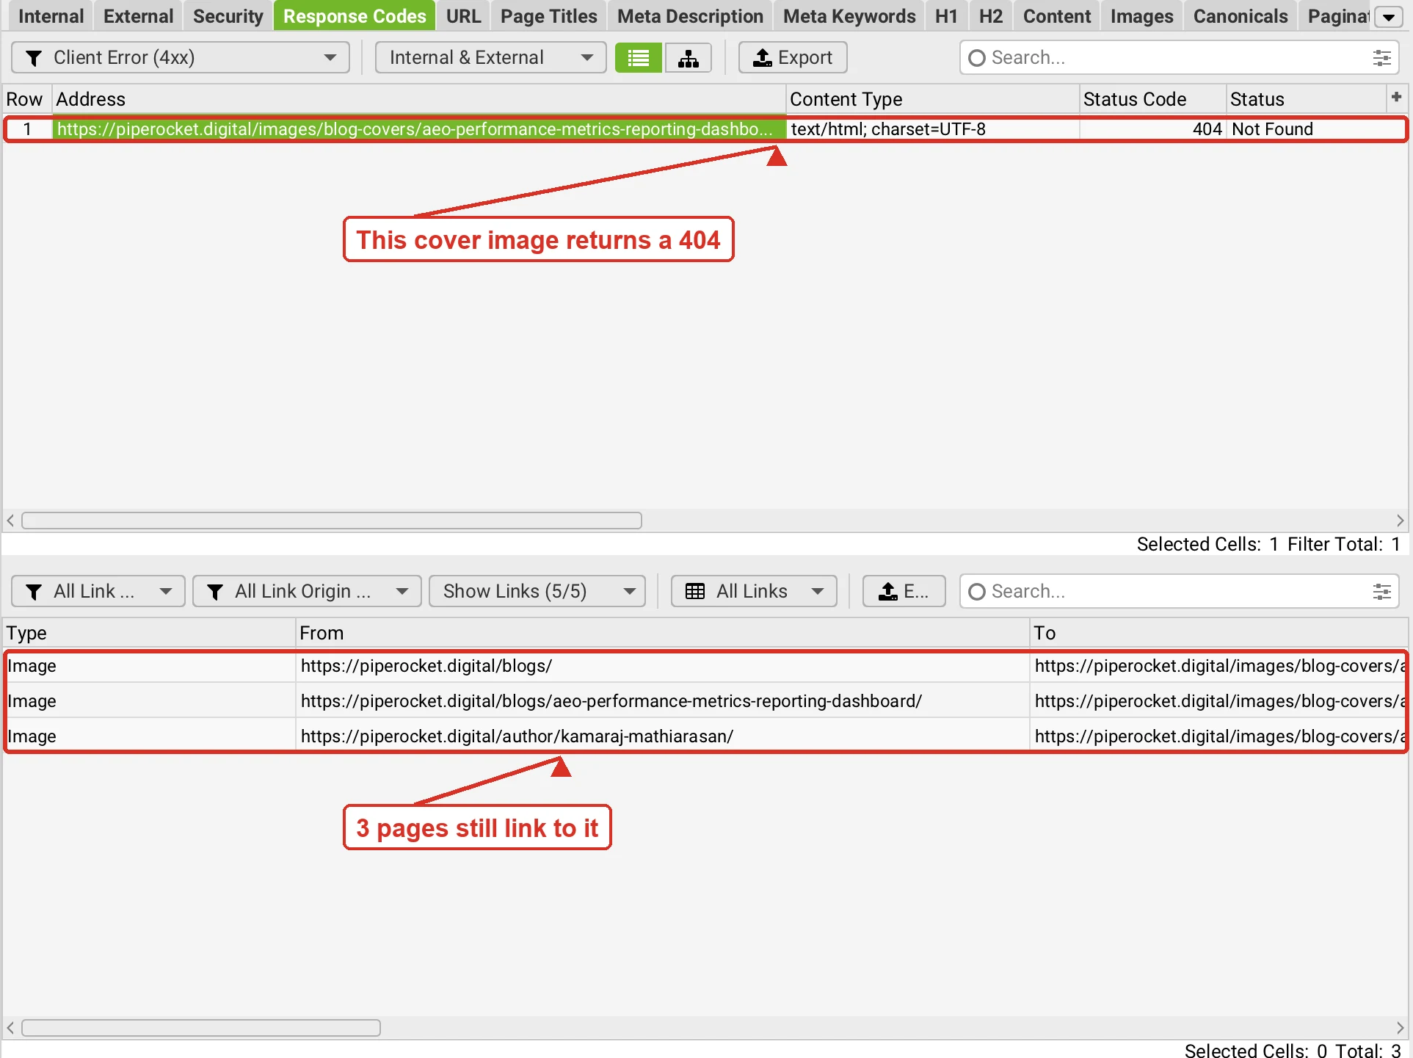Switch to the Security tab
1413x1058 pixels.
click(228, 16)
